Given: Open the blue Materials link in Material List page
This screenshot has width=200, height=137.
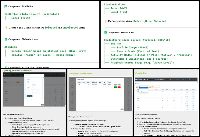Looking at the screenshot, I should pos(137,84).
